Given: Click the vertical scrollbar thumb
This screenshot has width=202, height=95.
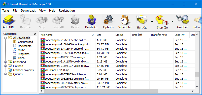Looking at the screenshot, I should click(197, 74).
